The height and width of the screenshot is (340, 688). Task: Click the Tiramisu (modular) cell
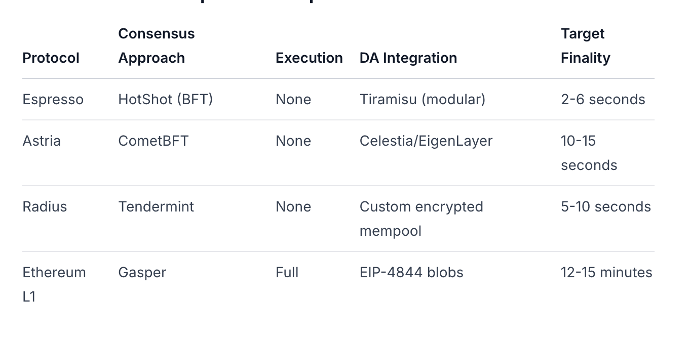(x=422, y=100)
